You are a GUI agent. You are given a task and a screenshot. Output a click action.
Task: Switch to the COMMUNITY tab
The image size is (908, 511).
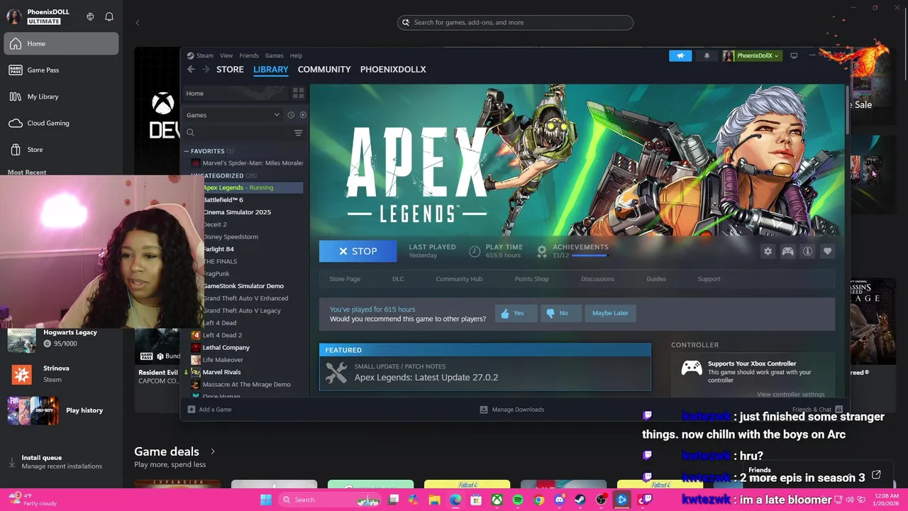coord(324,69)
